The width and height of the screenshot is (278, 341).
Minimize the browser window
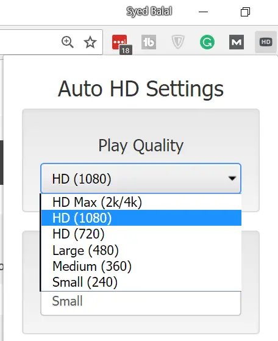203,12
